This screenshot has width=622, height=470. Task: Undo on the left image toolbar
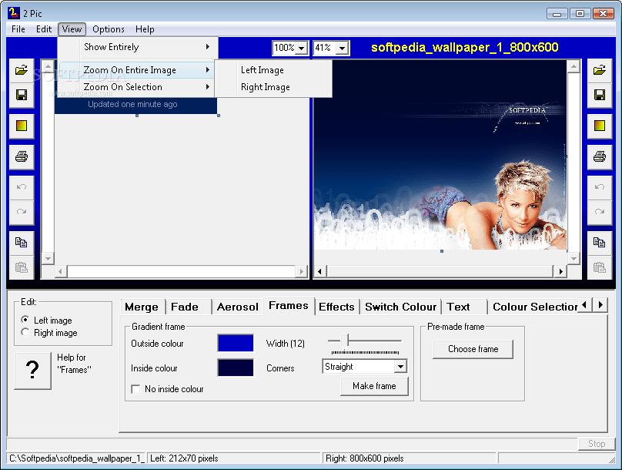22,188
